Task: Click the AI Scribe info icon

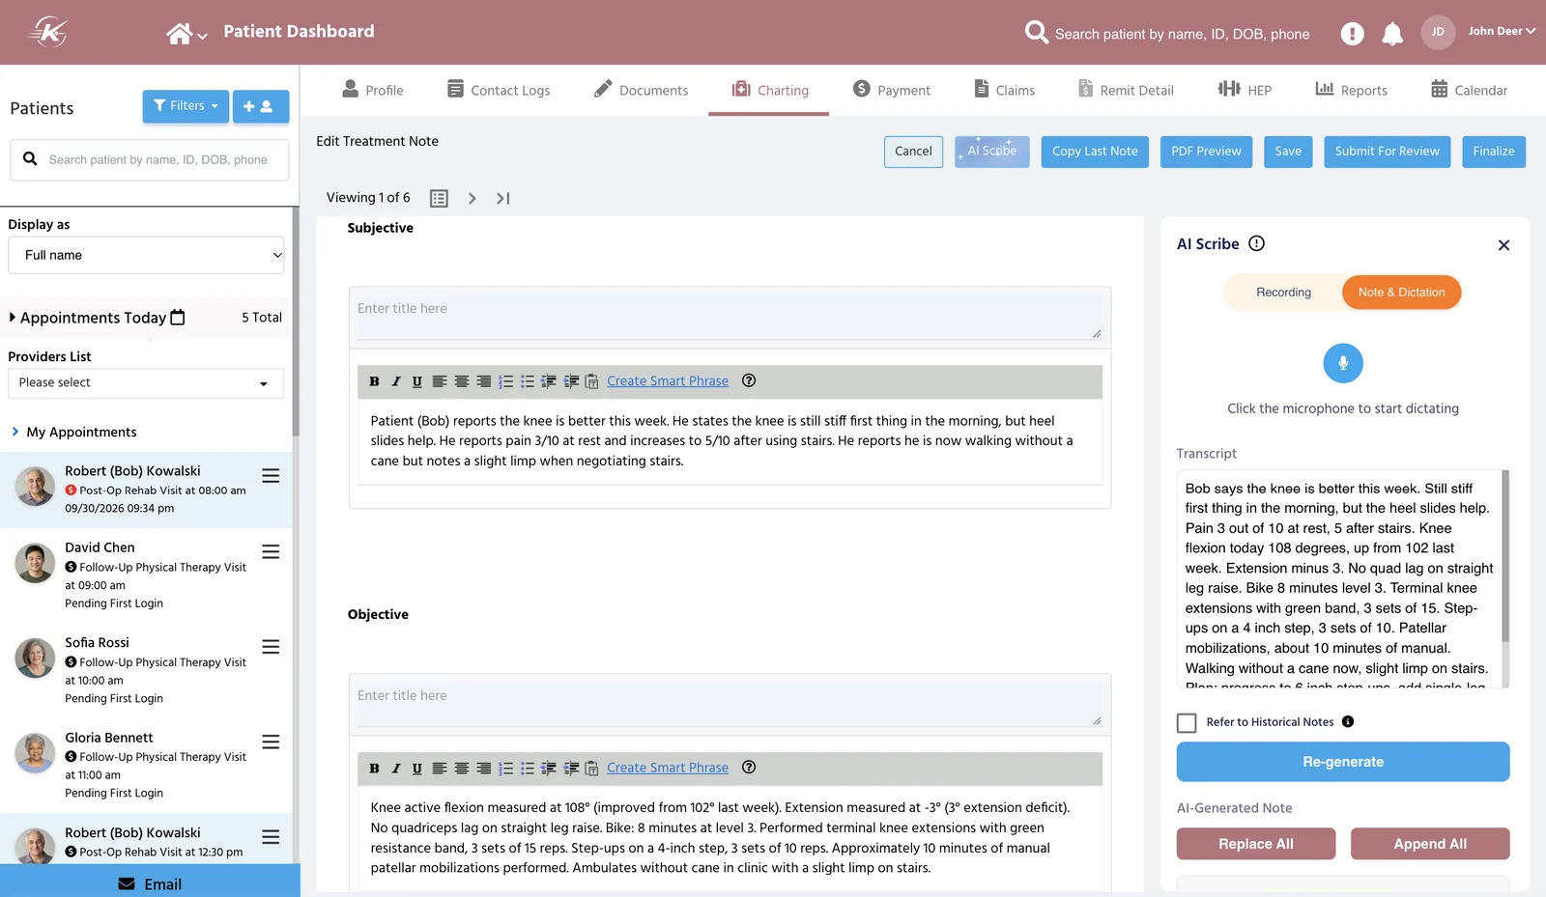Action: (x=1256, y=243)
